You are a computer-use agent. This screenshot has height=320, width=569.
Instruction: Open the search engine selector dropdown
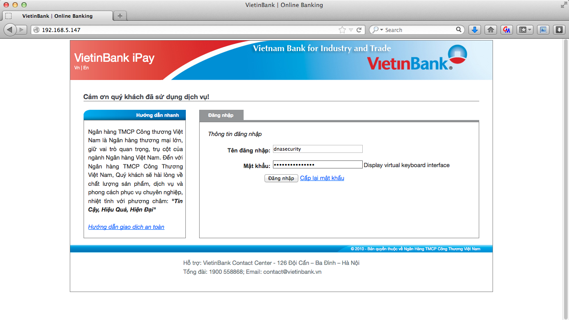click(377, 30)
